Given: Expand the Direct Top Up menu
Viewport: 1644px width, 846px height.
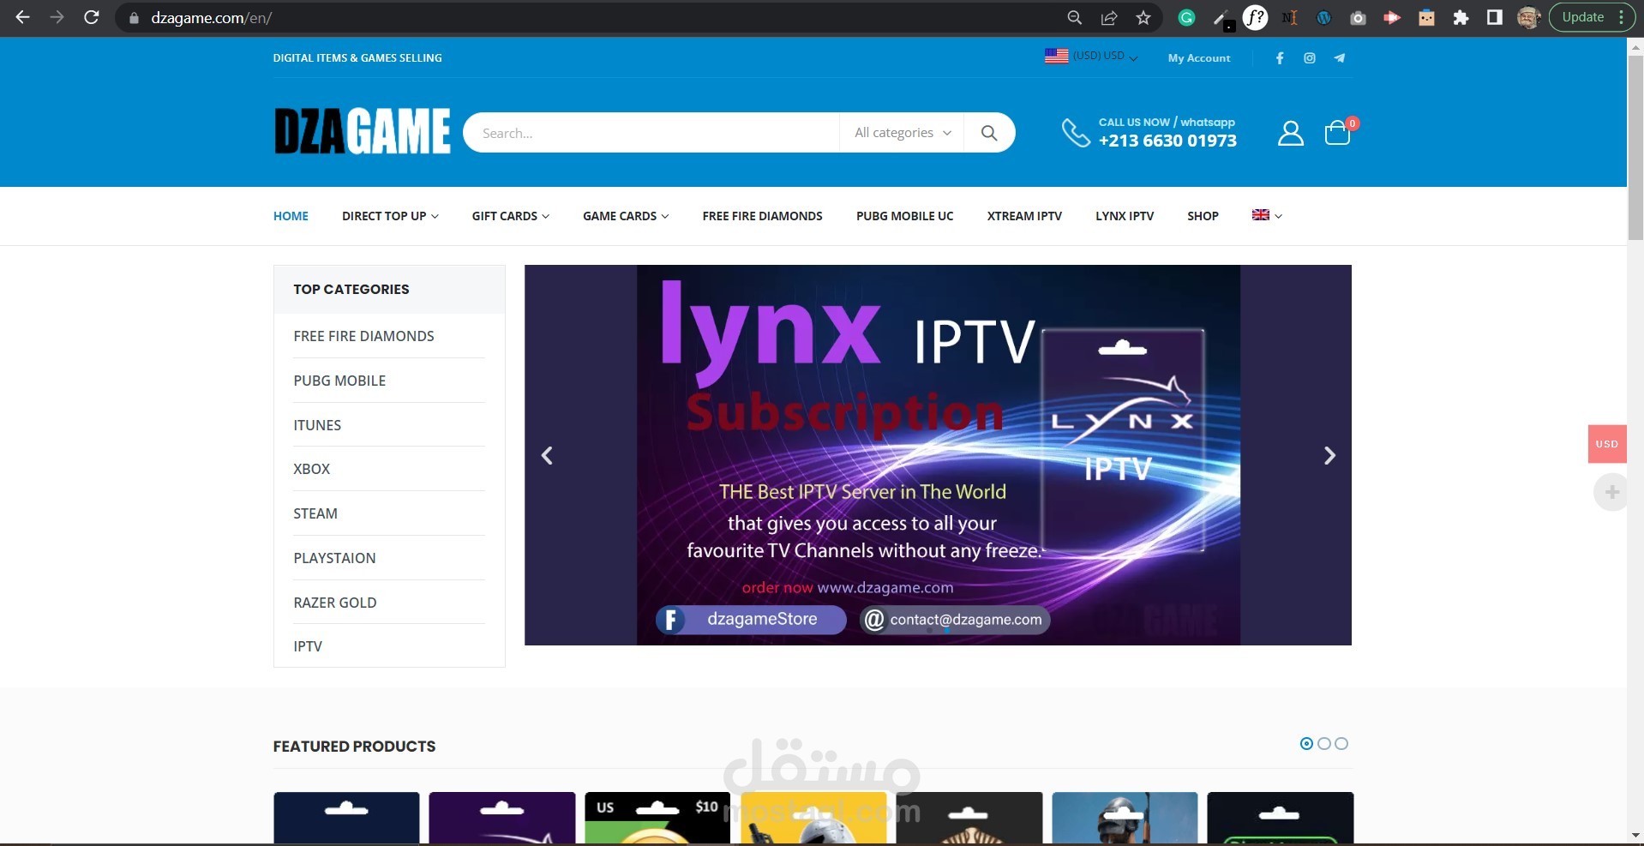Looking at the screenshot, I should pyautogui.click(x=390, y=216).
